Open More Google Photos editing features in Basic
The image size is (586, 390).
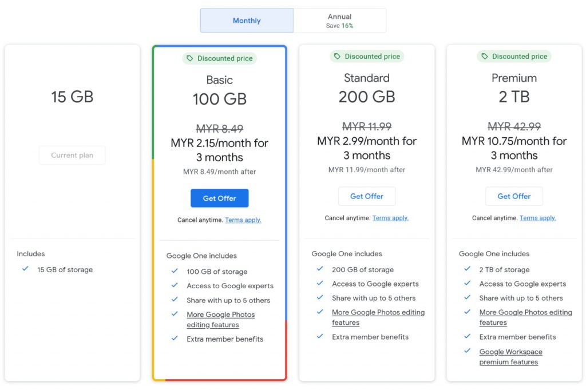tap(220, 320)
